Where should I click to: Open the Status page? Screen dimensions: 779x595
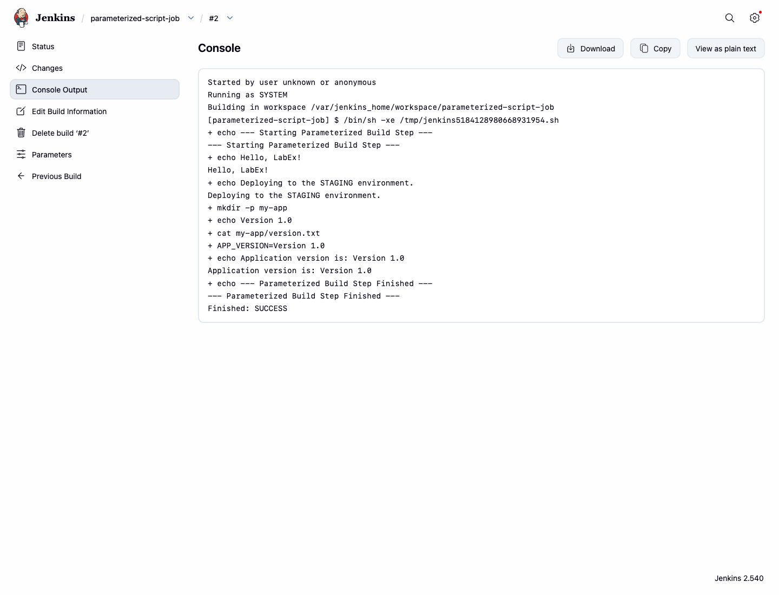pyautogui.click(x=95, y=46)
